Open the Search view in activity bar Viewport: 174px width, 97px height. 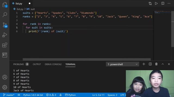coord(5,15)
